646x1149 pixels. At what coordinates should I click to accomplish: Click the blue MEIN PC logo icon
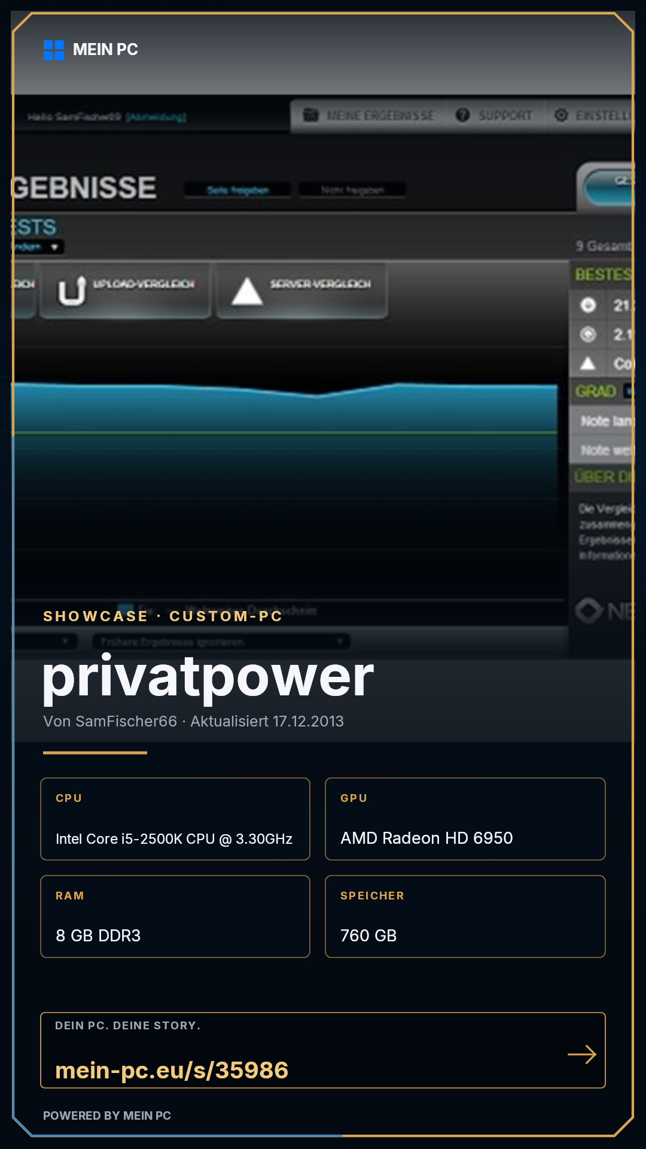tap(54, 50)
